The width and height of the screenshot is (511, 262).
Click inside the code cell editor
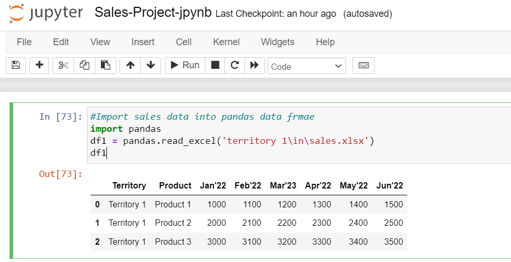[x=295, y=135]
